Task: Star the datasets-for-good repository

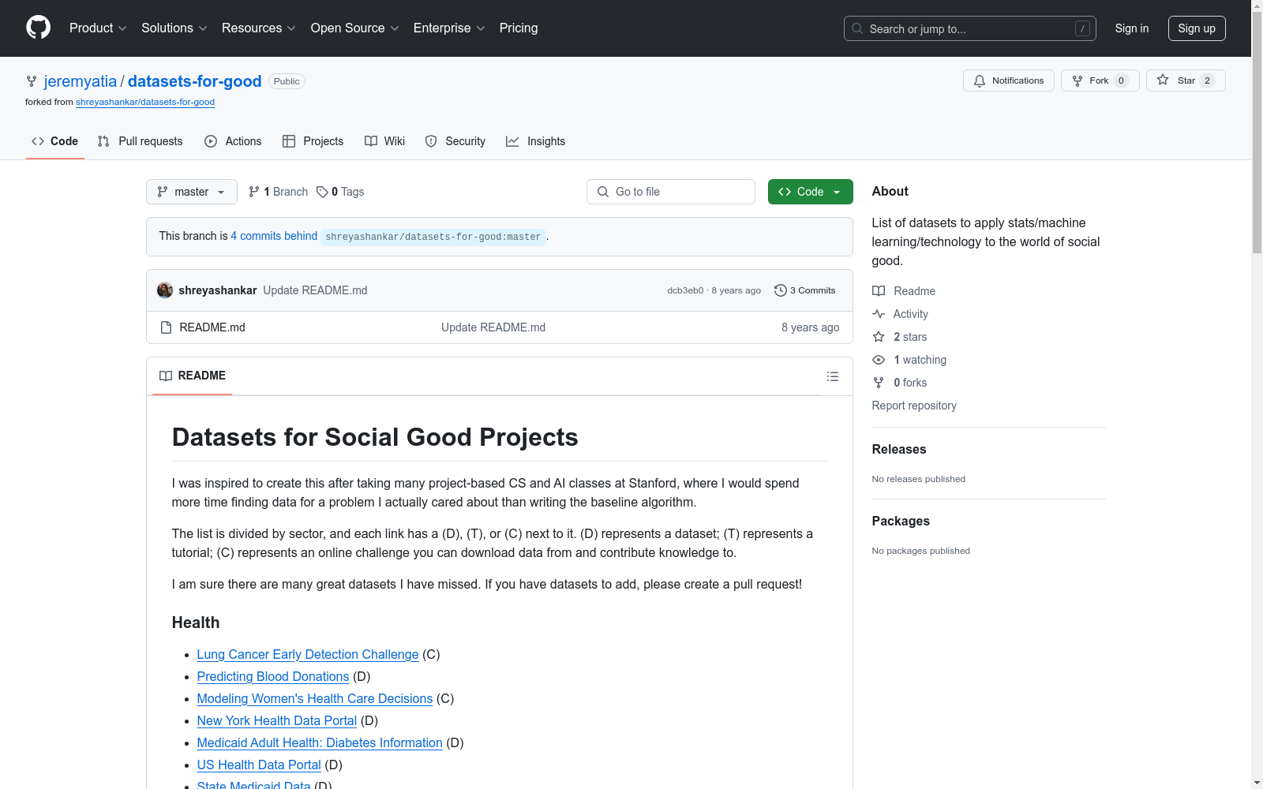Action: [x=1185, y=80]
